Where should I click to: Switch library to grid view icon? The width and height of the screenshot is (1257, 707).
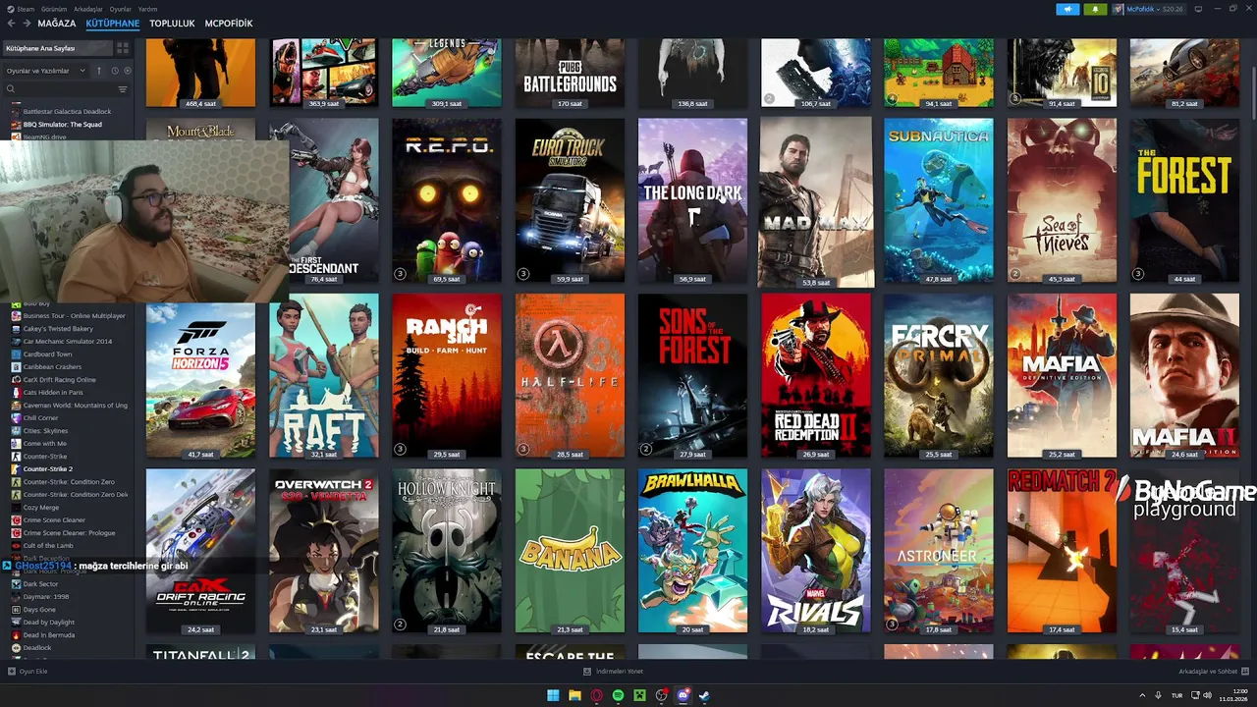(x=123, y=48)
